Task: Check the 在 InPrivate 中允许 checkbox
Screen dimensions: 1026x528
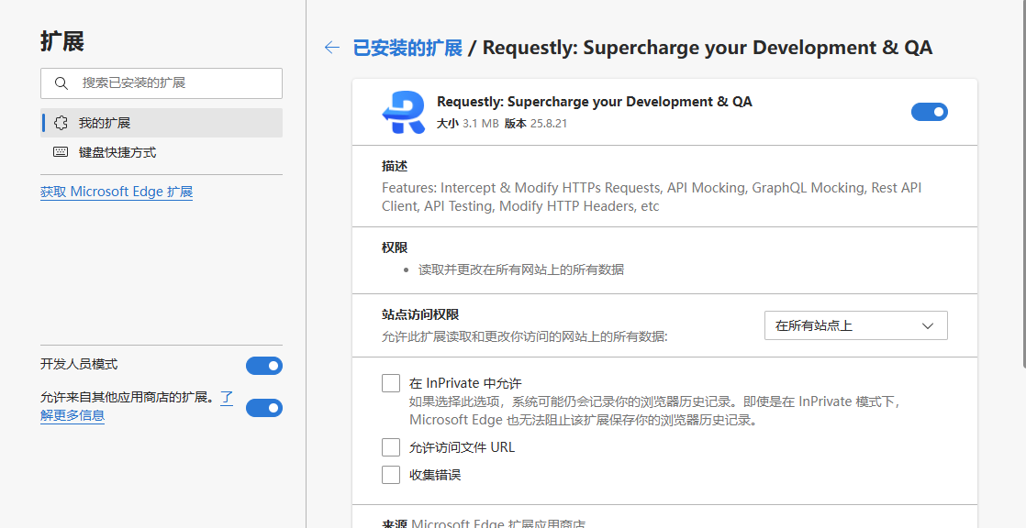Action: click(x=391, y=383)
